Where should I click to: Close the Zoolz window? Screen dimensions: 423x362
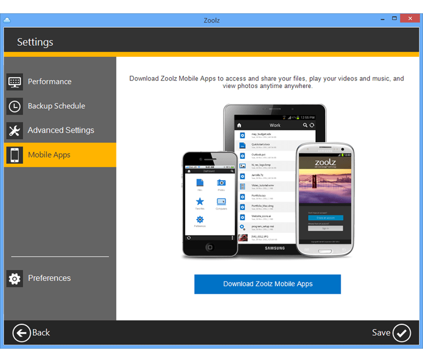pos(410,19)
